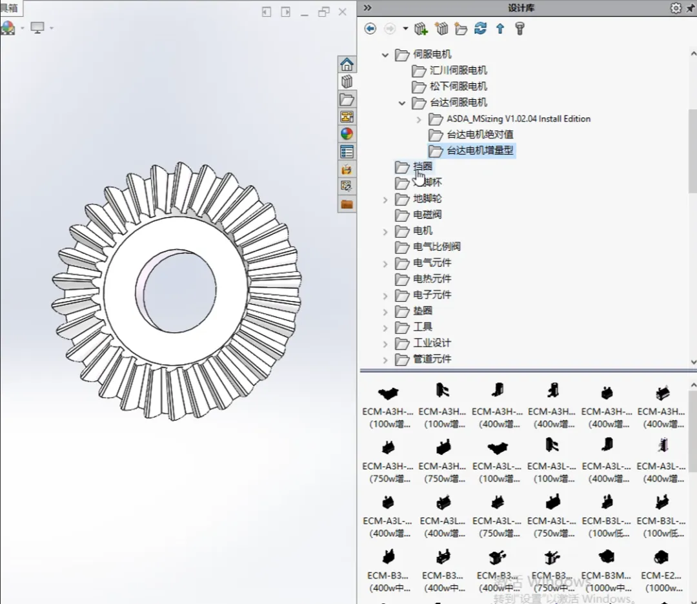The image size is (697, 604).
Task: Click previous document window arrow icon
Action: pyautogui.click(x=267, y=12)
